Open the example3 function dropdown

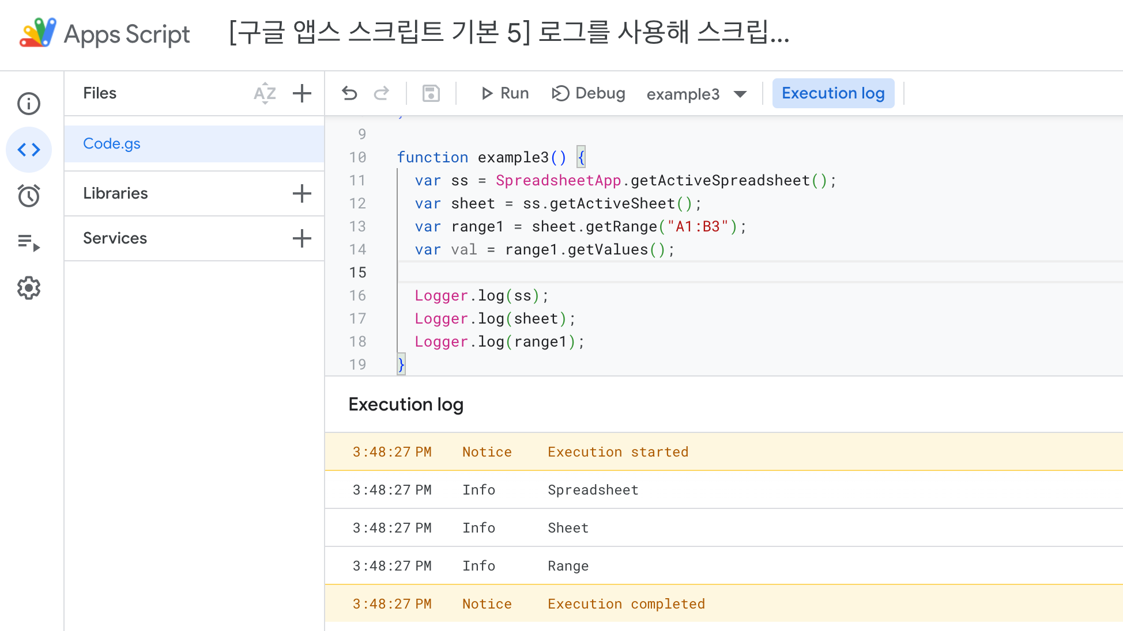click(x=696, y=94)
